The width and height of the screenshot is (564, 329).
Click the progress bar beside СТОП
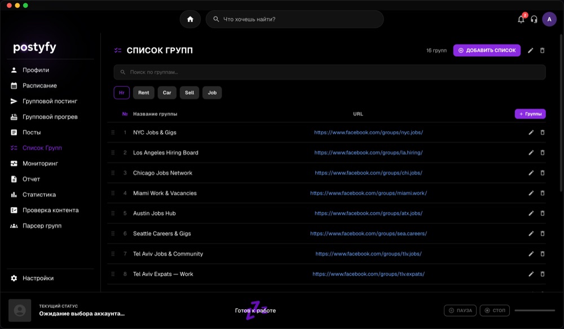coord(535,310)
